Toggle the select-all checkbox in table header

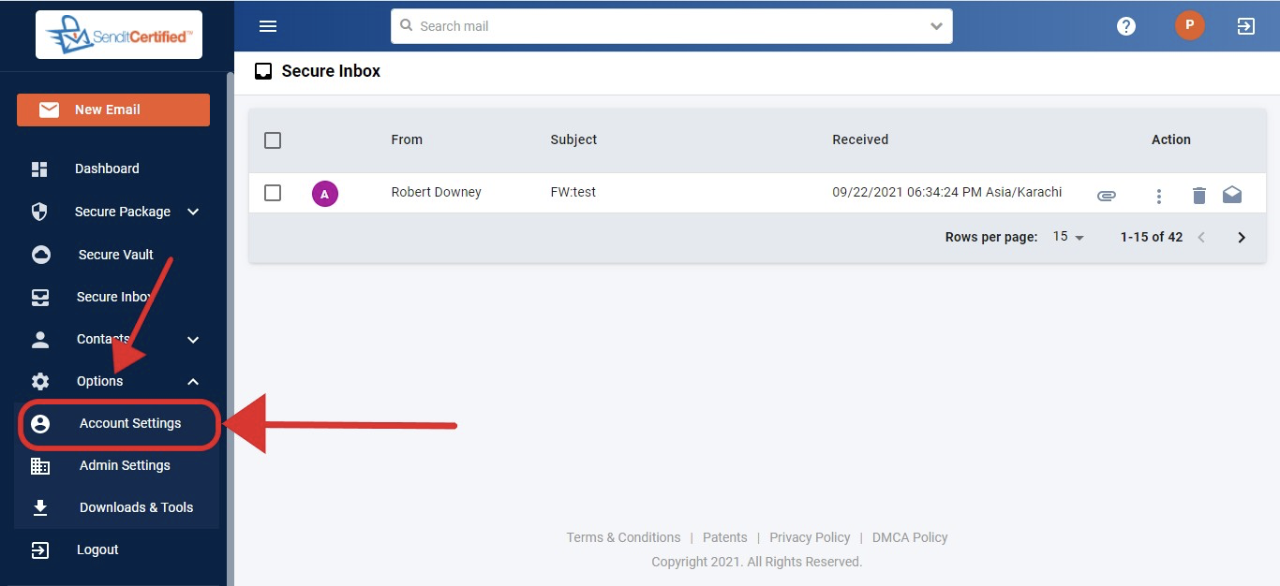(x=273, y=140)
